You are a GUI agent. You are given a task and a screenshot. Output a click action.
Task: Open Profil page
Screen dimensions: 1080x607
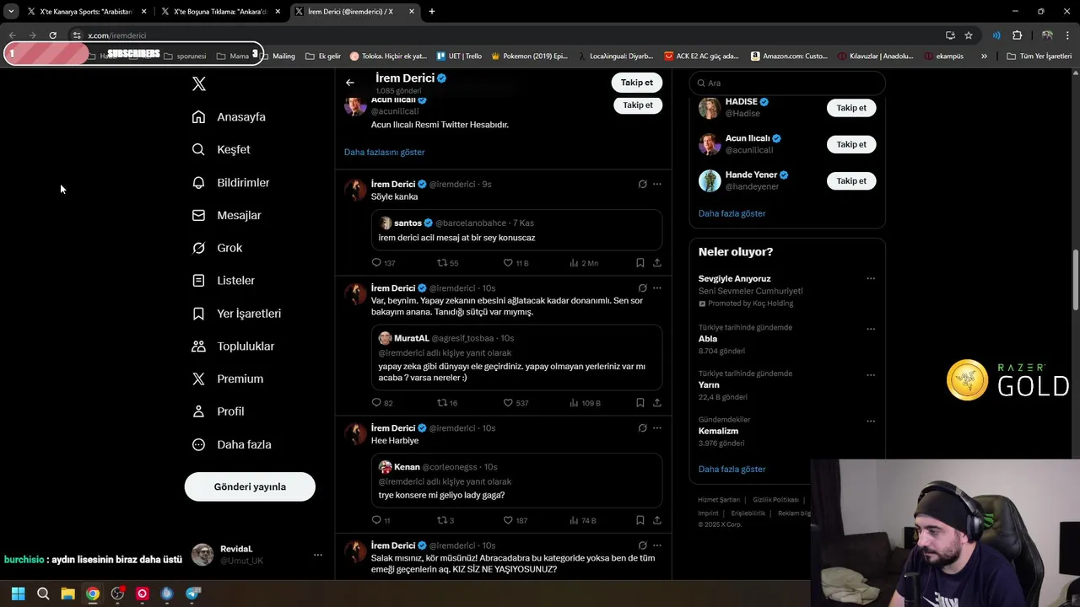[x=218, y=411]
